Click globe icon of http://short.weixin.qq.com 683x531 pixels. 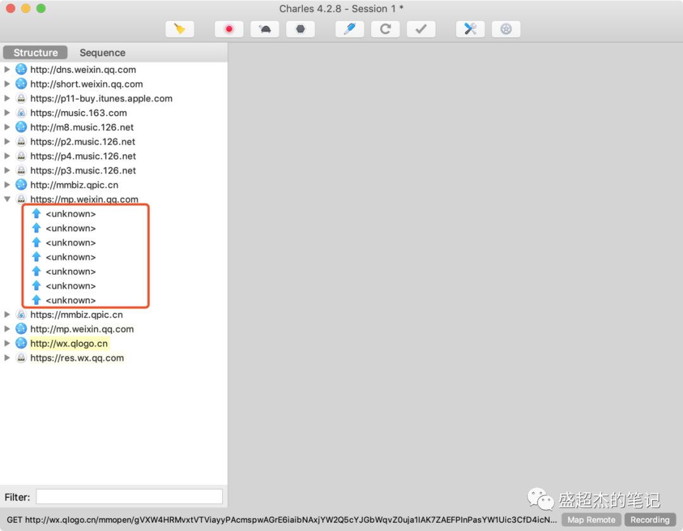[21, 83]
